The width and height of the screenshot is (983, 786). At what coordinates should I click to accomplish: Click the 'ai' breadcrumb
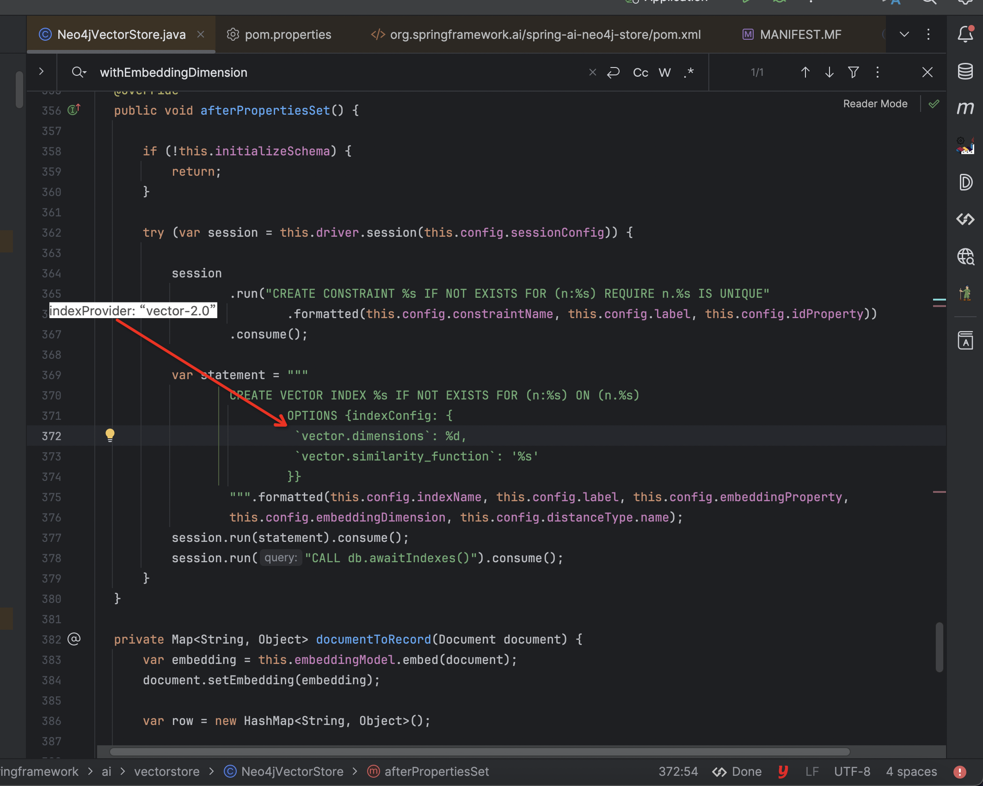click(x=106, y=772)
